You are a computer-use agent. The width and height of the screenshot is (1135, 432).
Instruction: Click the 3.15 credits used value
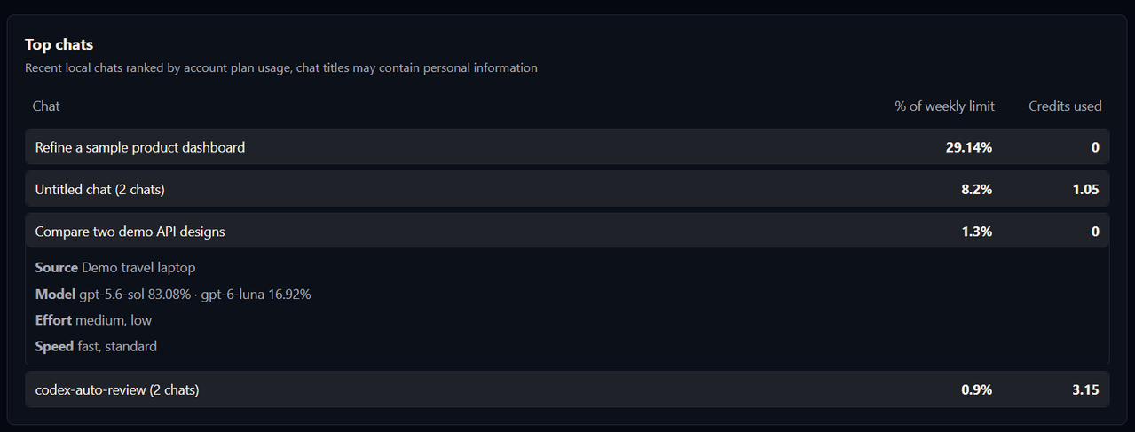[x=1085, y=389]
